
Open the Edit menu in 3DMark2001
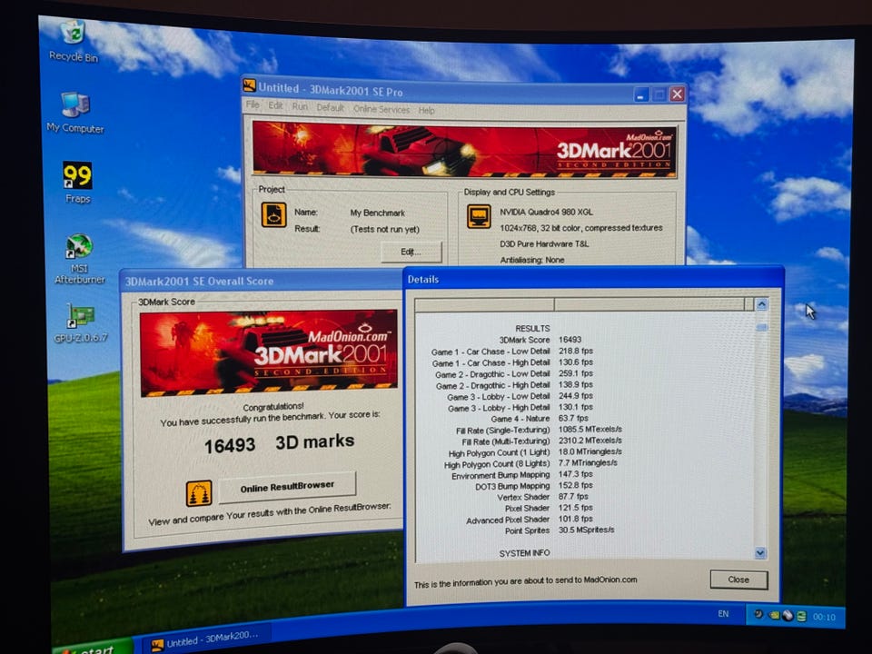[275, 105]
